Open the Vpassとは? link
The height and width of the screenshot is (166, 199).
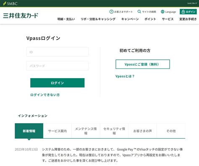(125, 76)
